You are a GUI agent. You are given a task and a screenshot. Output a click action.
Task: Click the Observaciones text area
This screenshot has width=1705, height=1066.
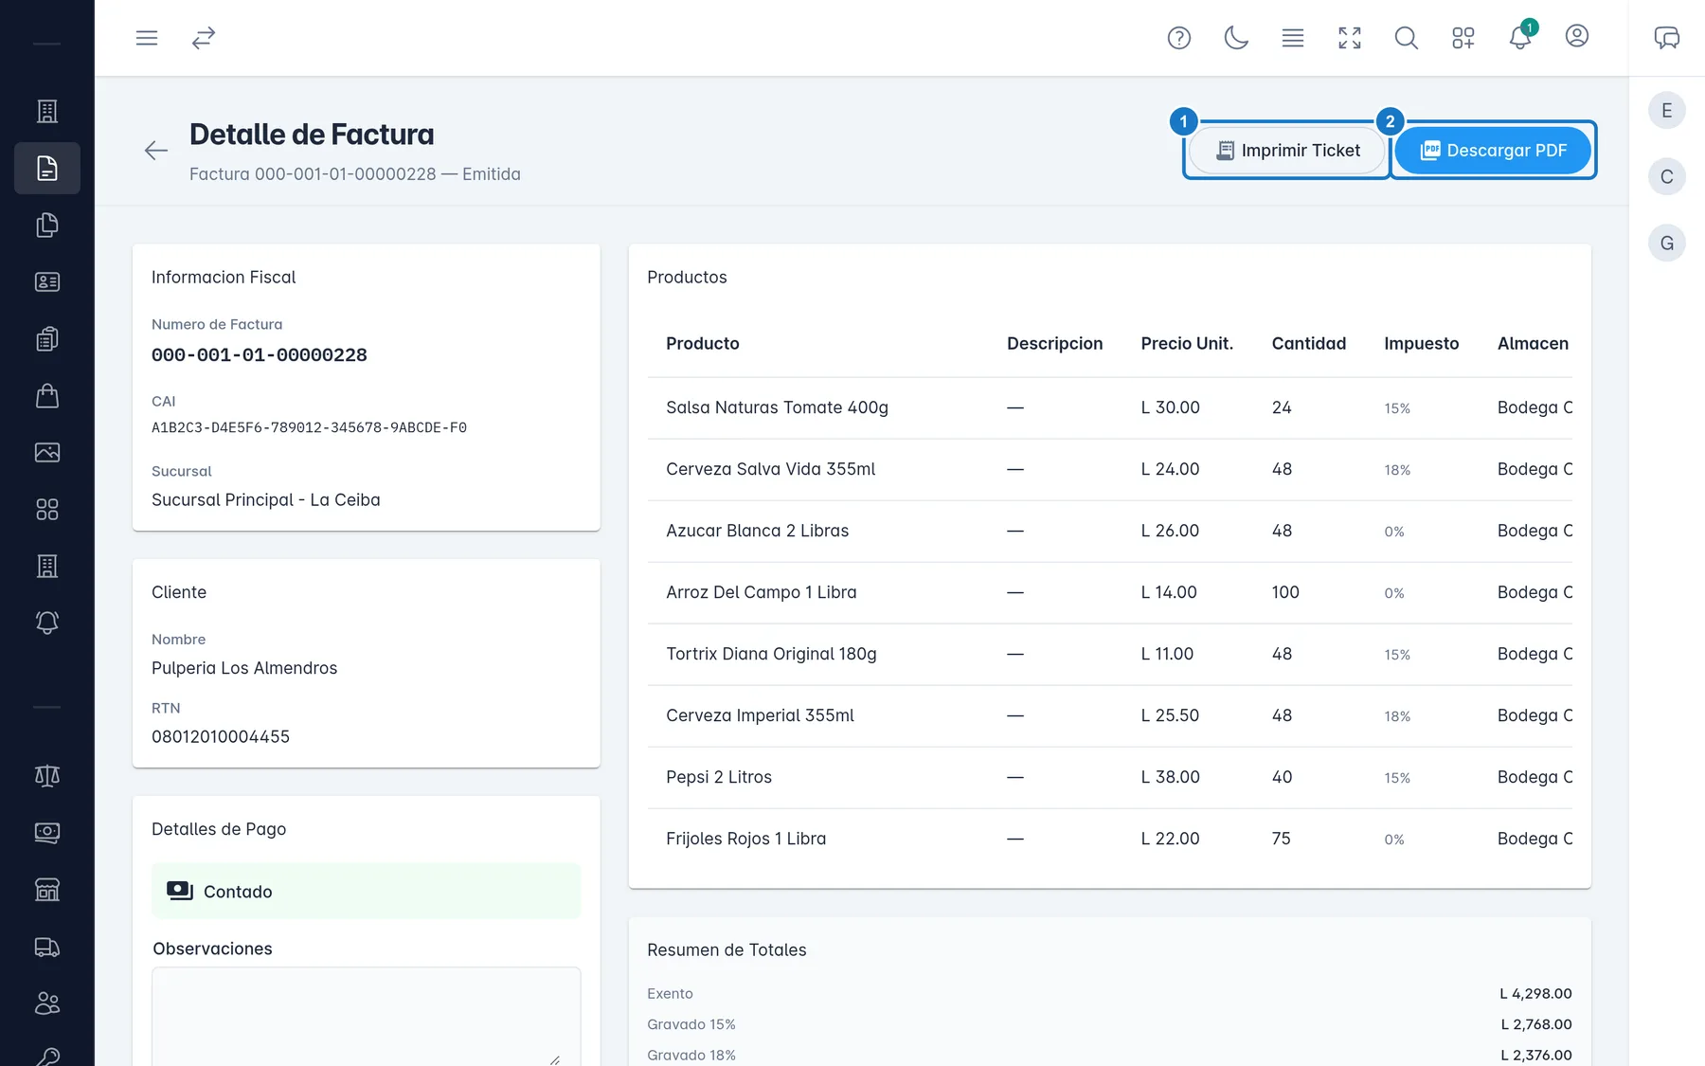[x=366, y=1017]
